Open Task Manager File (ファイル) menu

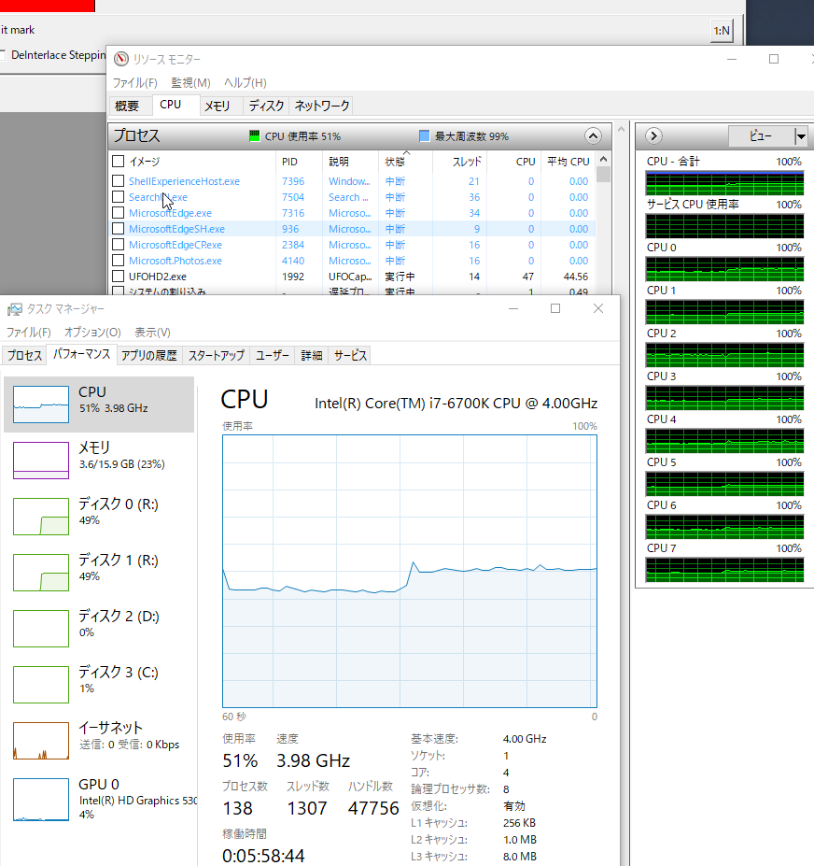(x=28, y=333)
